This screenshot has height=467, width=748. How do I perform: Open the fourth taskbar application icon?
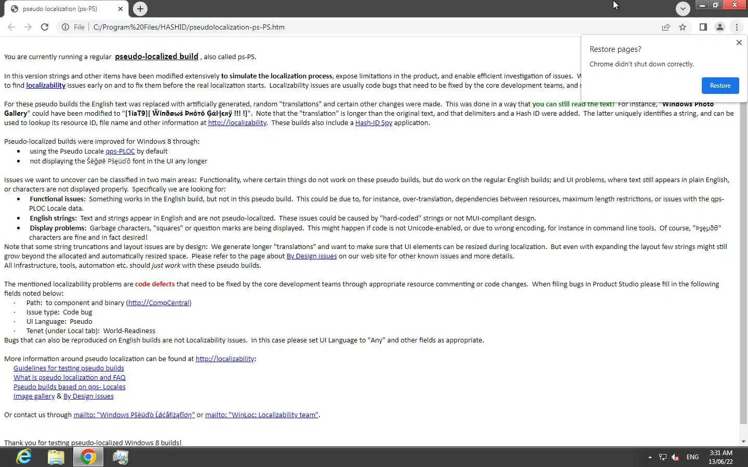121,457
